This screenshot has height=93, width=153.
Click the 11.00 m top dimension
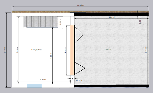click(80, 5)
